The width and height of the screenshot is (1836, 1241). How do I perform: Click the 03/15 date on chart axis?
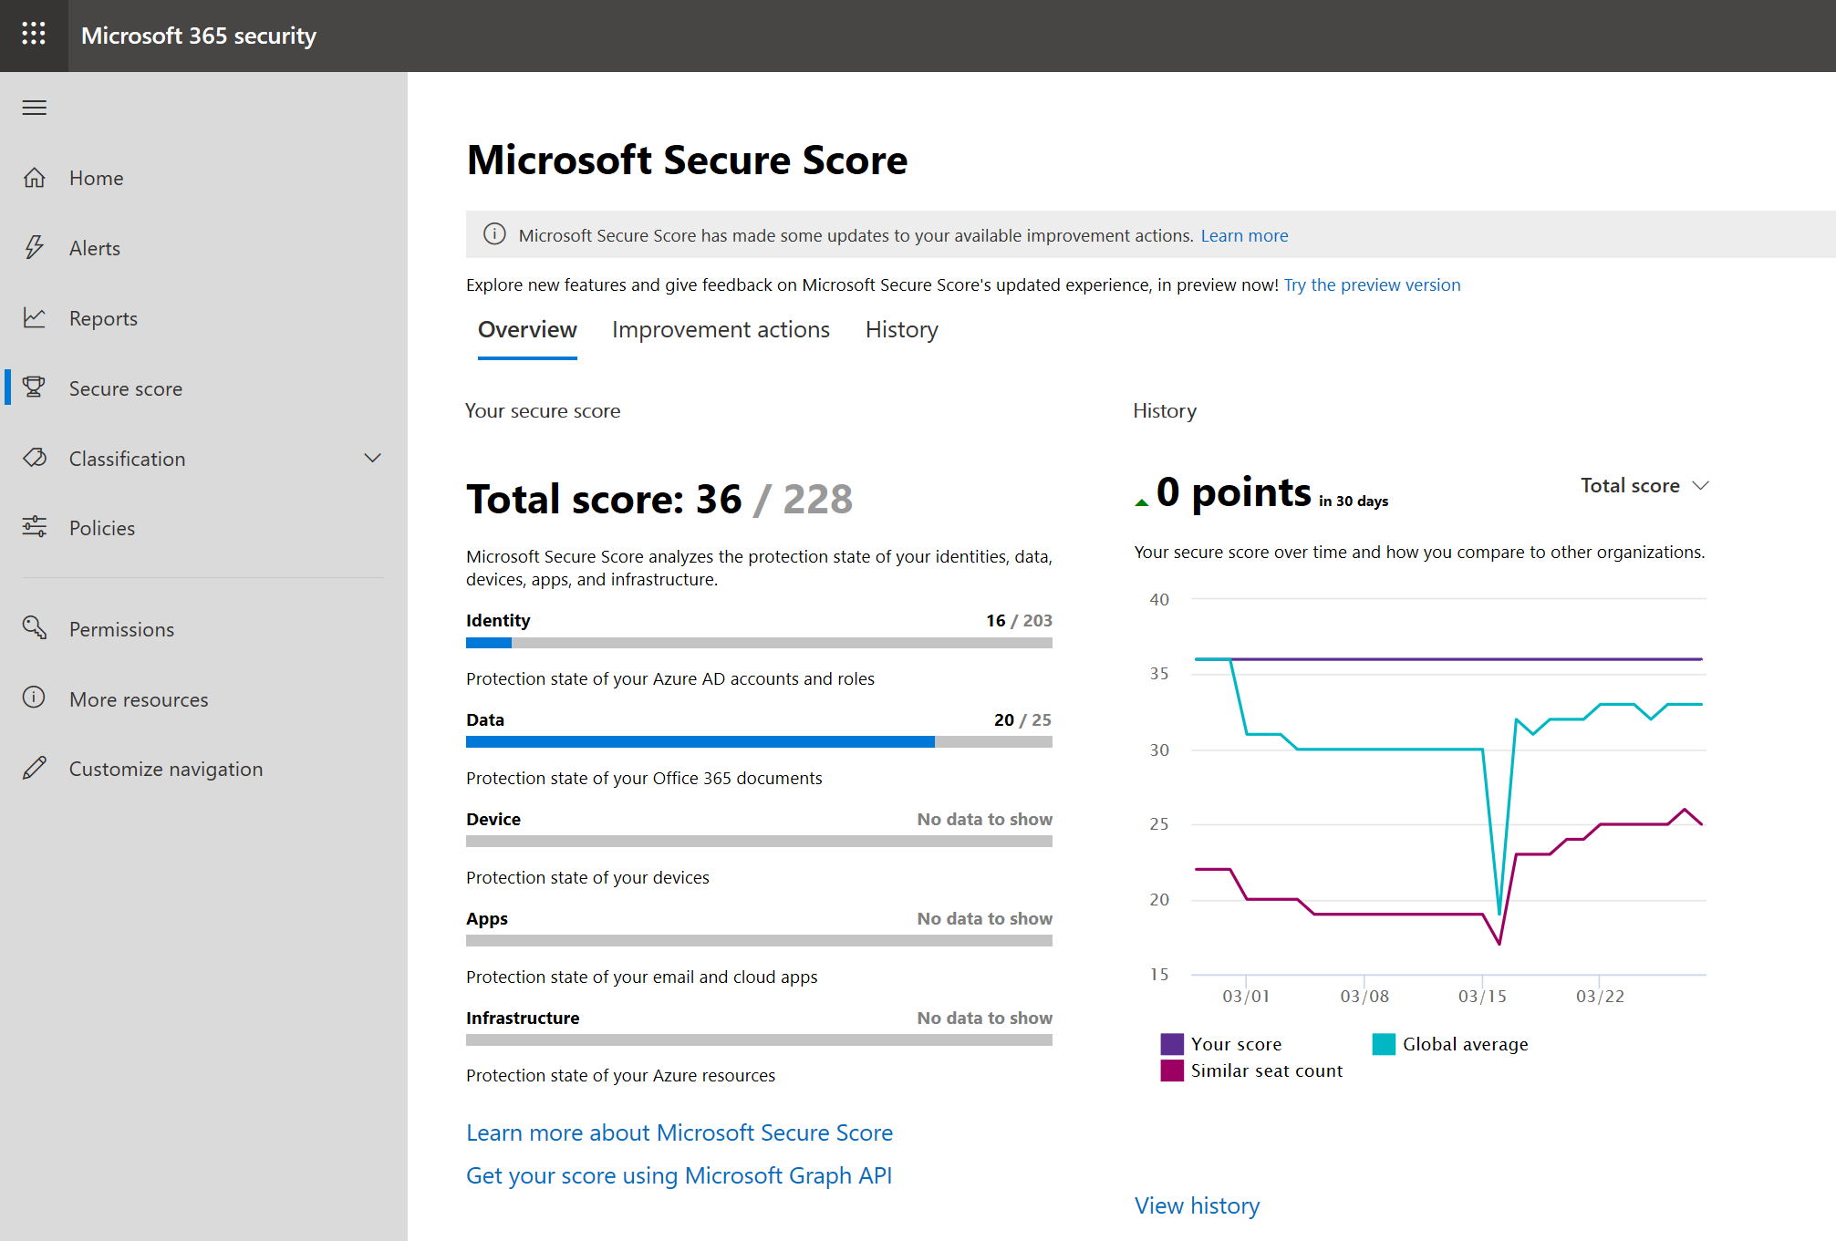[x=1482, y=996]
